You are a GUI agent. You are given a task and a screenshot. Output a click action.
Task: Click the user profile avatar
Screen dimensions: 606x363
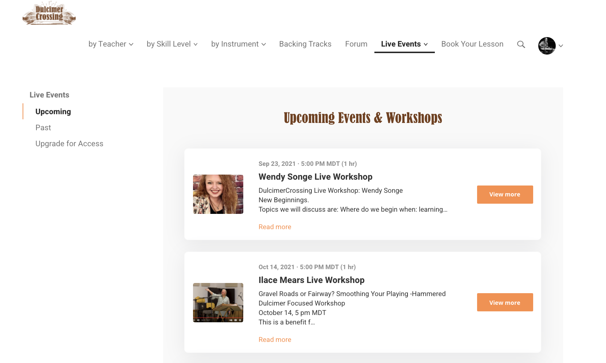click(x=547, y=46)
